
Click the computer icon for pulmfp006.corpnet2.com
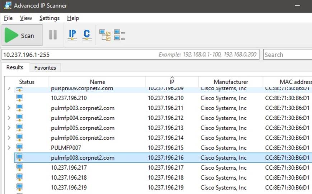(19, 138)
